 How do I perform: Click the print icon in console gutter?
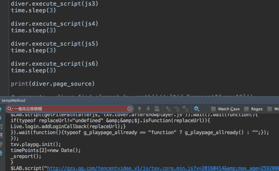1,144
